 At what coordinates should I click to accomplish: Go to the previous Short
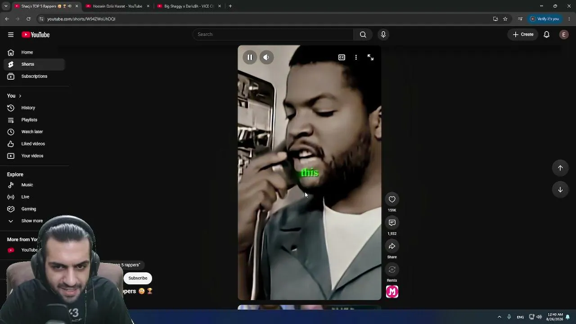(x=560, y=168)
